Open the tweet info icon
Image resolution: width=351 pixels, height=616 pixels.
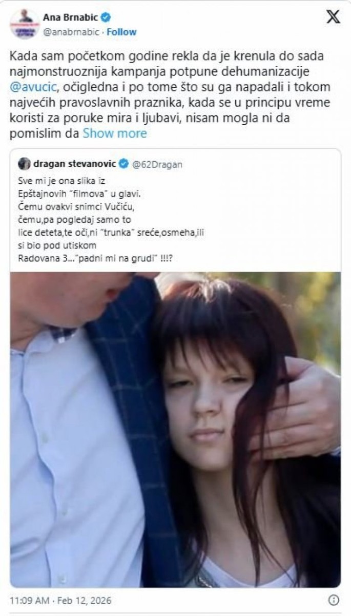click(334, 600)
